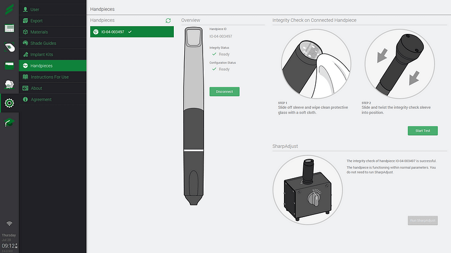Open the calendar view from the sidebar
The image size is (451, 253).
[9, 29]
